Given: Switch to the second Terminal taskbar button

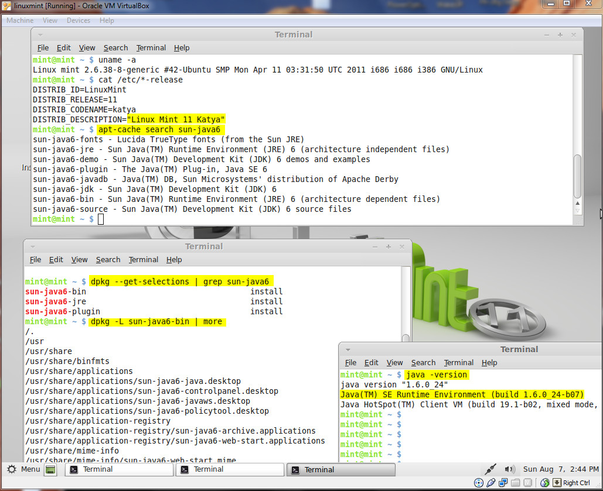Looking at the screenshot, I should point(230,469).
